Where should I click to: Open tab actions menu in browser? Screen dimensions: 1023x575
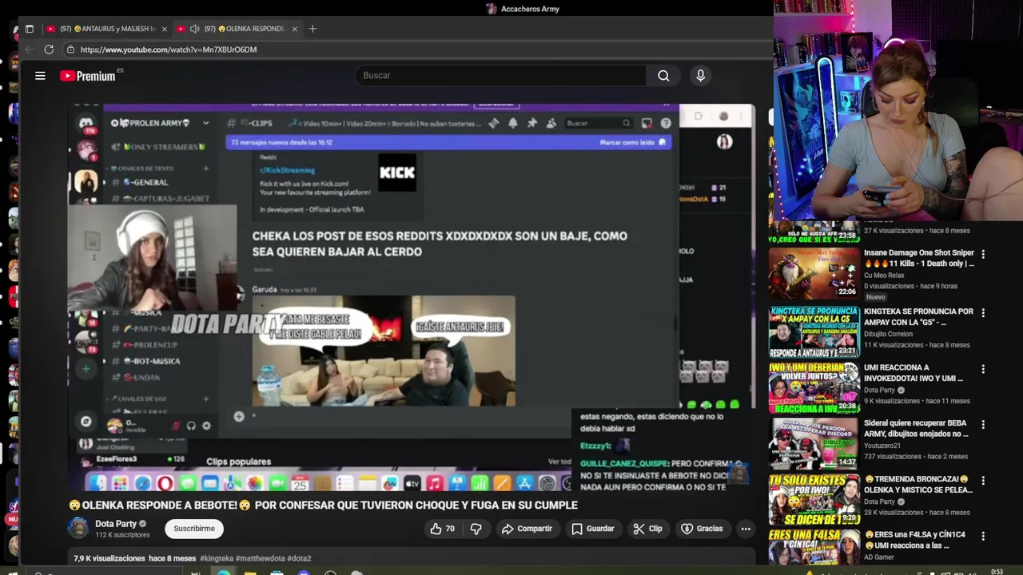tap(30, 29)
